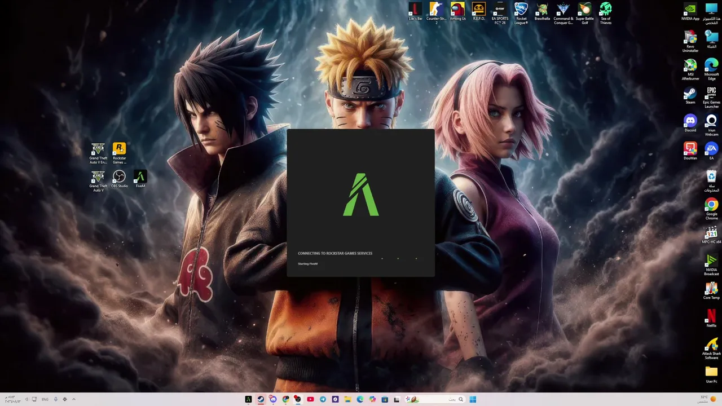Open the Windows Start menu
Viewport: 722px width, 406px height.
473,399
